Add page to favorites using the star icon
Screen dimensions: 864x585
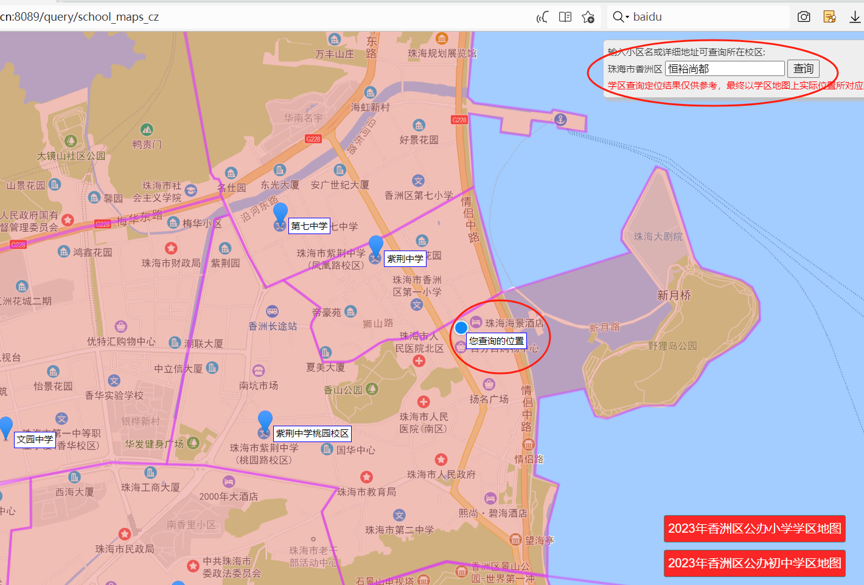(588, 17)
